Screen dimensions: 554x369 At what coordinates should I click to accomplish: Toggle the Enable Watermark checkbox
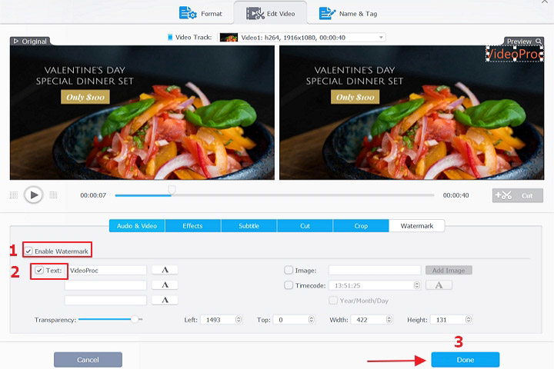[28, 251]
